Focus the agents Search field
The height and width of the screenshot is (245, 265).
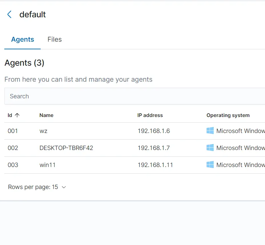(x=135, y=96)
